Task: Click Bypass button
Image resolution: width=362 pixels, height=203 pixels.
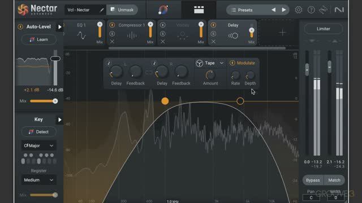Action: point(313,180)
